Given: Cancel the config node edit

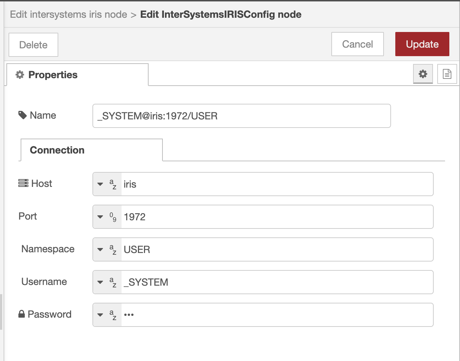Looking at the screenshot, I should 357,44.
